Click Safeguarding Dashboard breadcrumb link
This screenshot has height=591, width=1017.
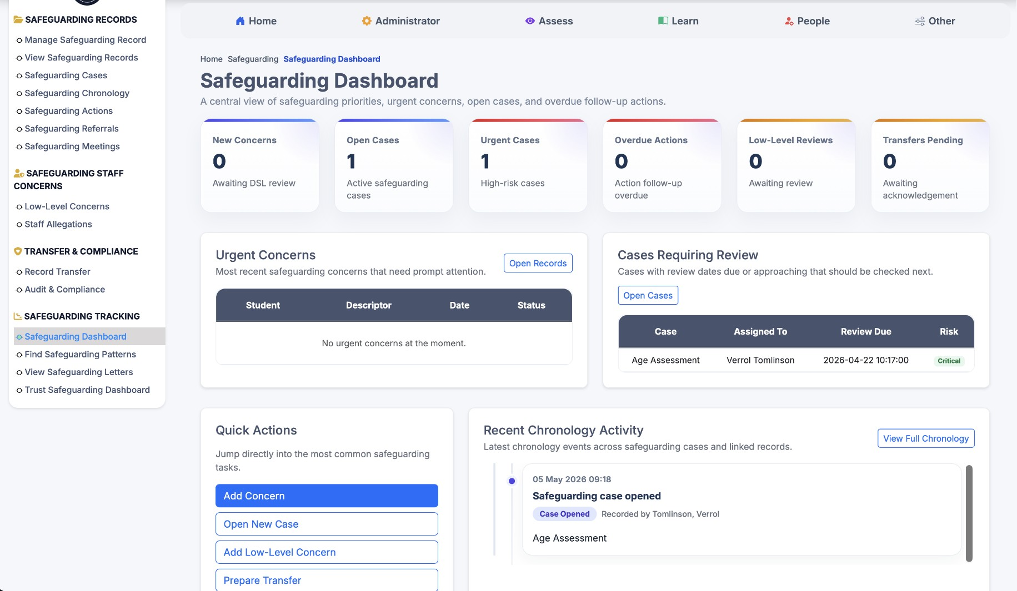[x=332, y=59]
